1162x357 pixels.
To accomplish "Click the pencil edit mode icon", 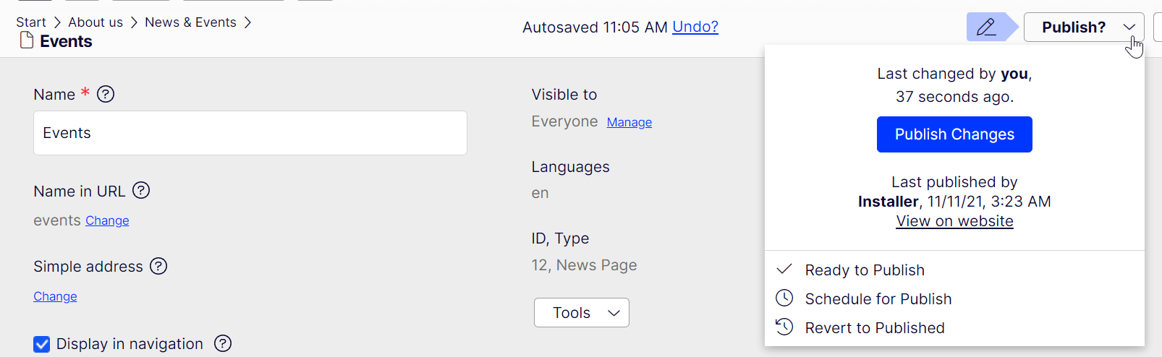I will 985,27.
